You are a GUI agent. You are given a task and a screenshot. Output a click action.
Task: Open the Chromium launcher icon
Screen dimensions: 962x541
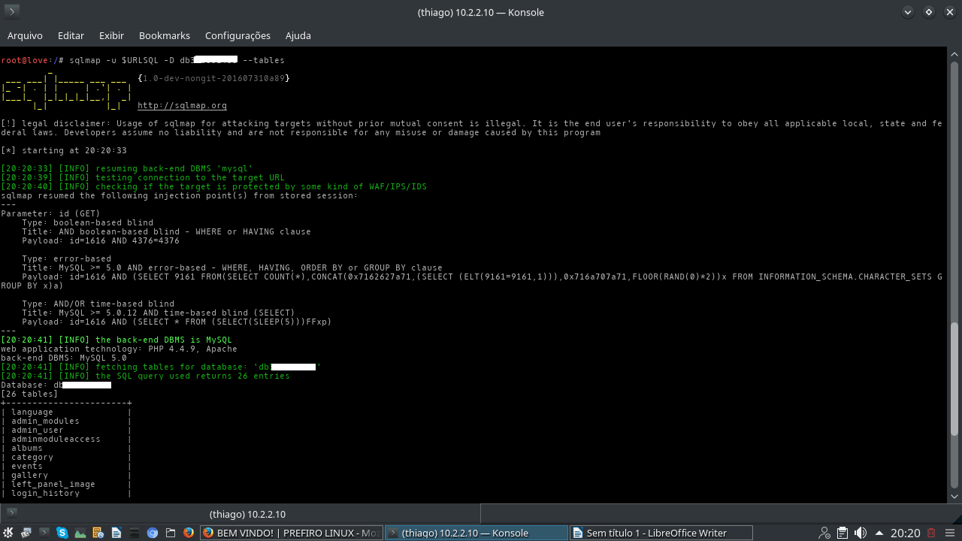pos(153,533)
